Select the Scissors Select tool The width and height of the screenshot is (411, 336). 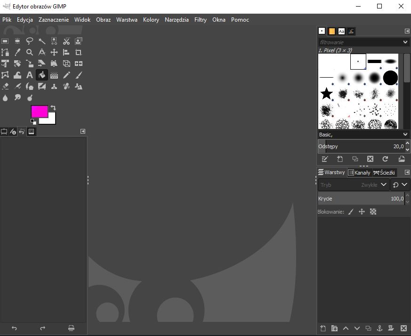[66, 41]
